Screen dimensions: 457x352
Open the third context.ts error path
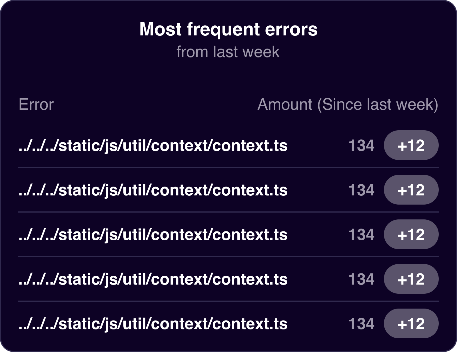point(153,235)
